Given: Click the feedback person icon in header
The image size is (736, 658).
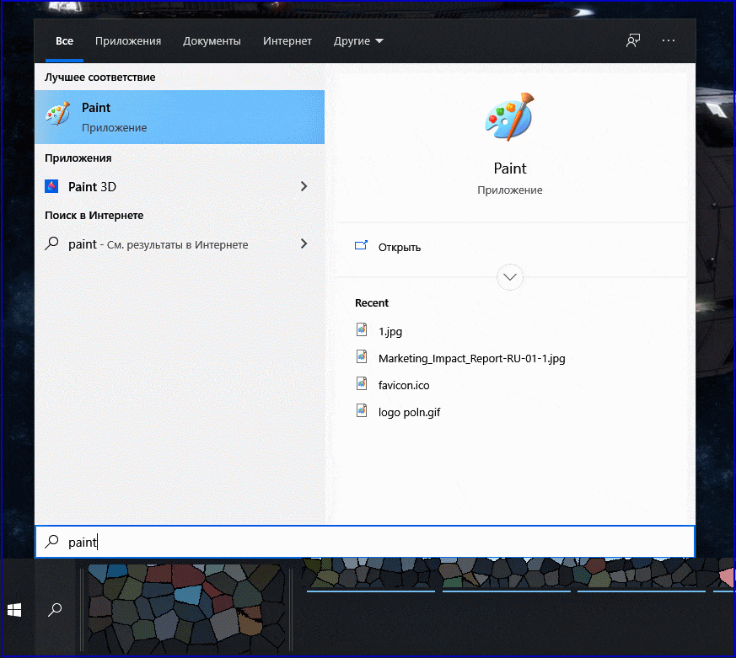Looking at the screenshot, I should pos(633,40).
